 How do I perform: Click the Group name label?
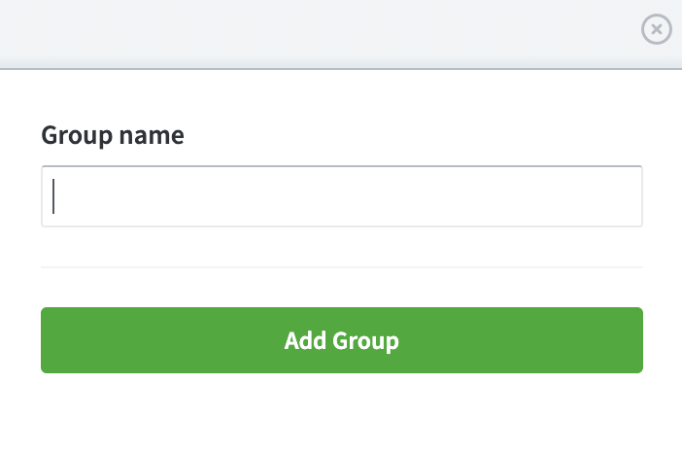tap(113, 135)
